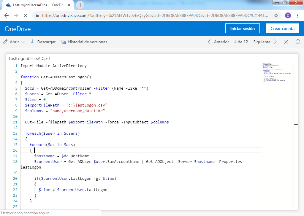304x216 pixels.
Task: Bookmark this page with the star icon
Action: pos(276,15)
